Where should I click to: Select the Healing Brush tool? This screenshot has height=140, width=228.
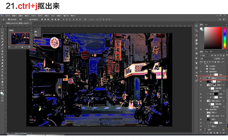(2, 45)
